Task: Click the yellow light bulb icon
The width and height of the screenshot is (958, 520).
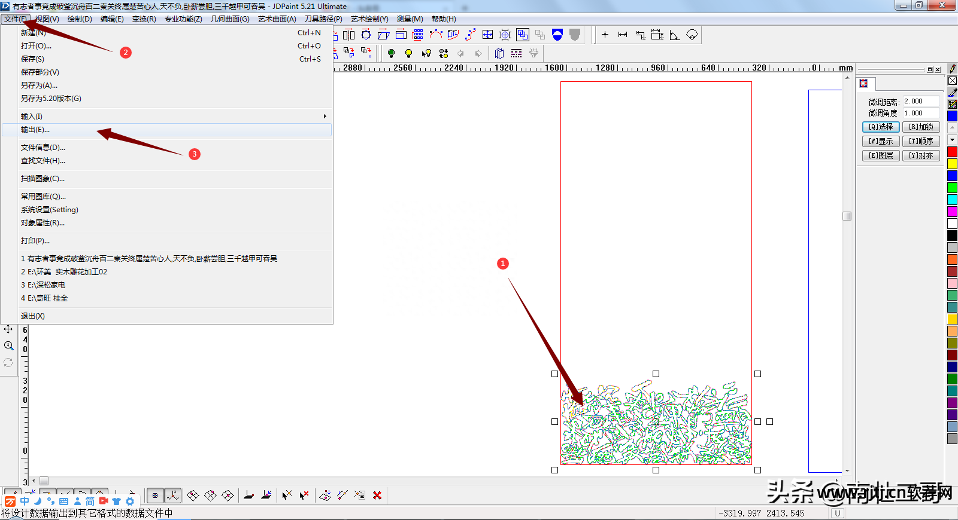Action: tap(408, 53)
